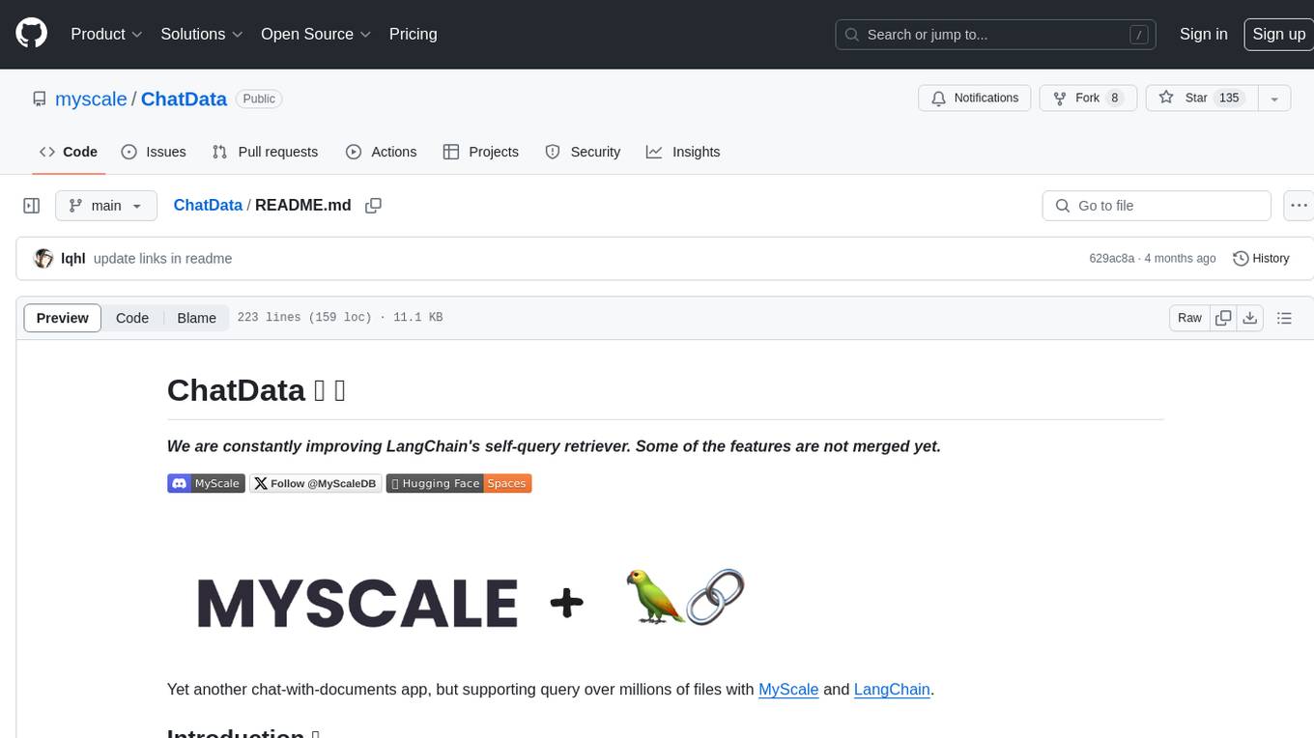The width and height of the screenshot is (1314, 738).
Task: Switch to the Issues tab
Action: (154, 152)
